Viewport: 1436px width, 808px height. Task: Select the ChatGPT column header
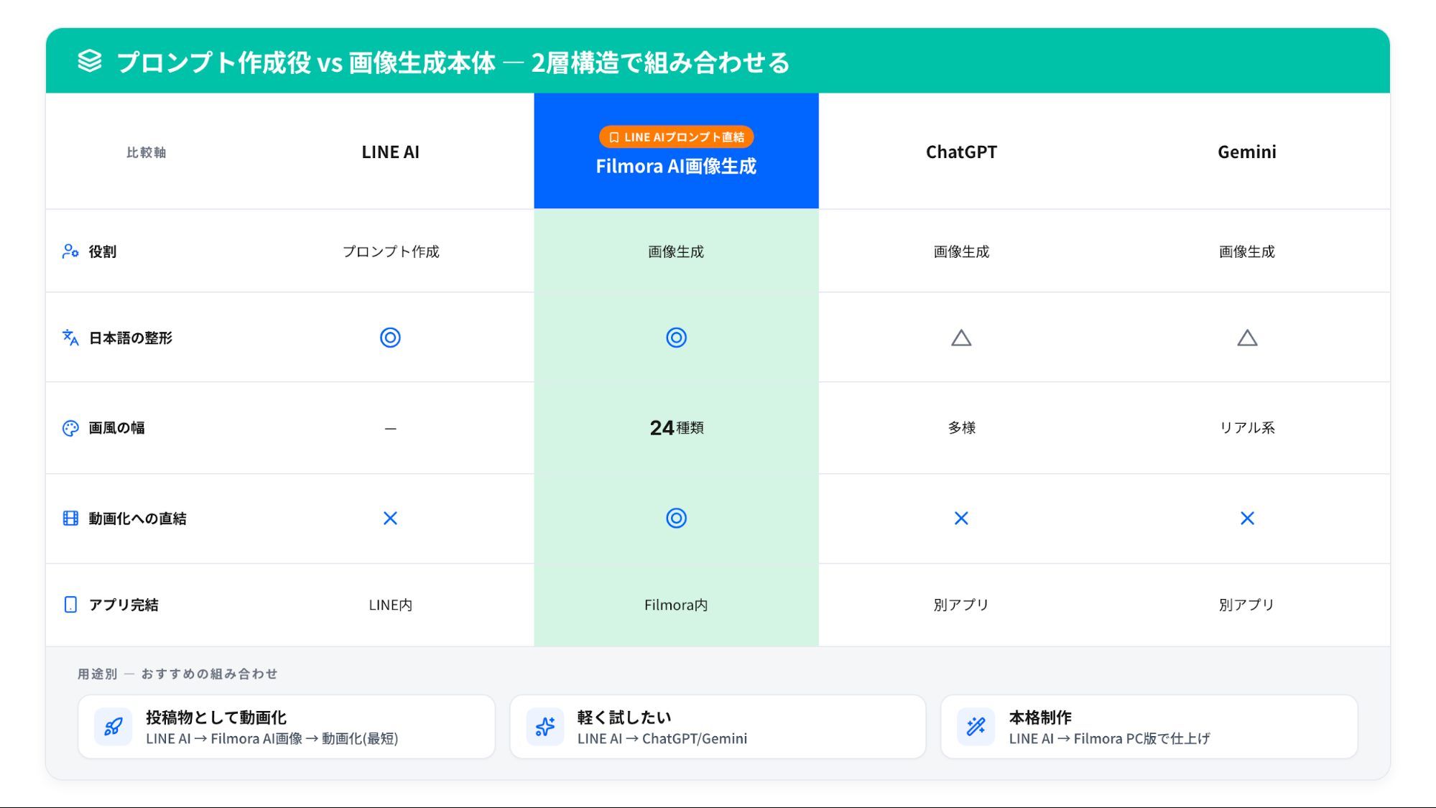pyautogui.click(x=961, y=152)
